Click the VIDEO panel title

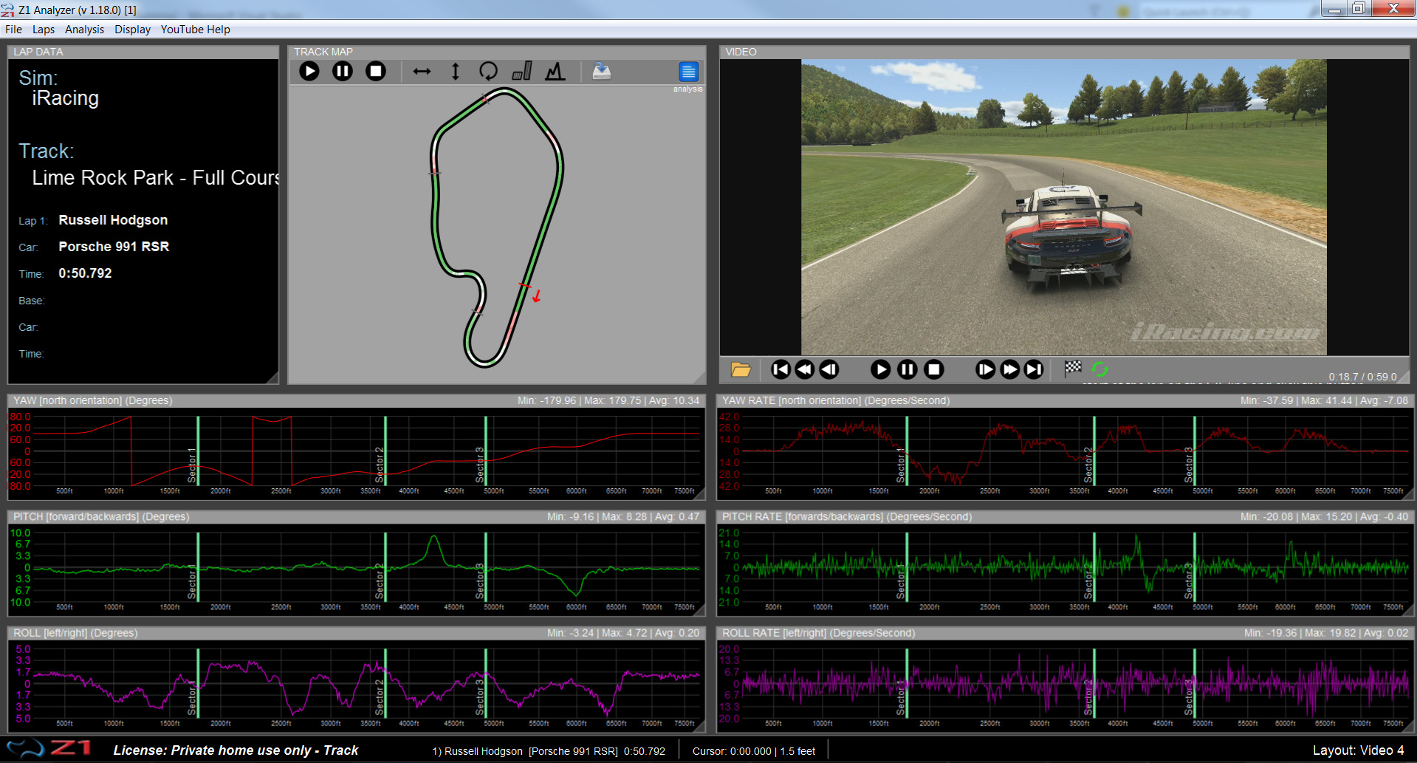point(741,52)
